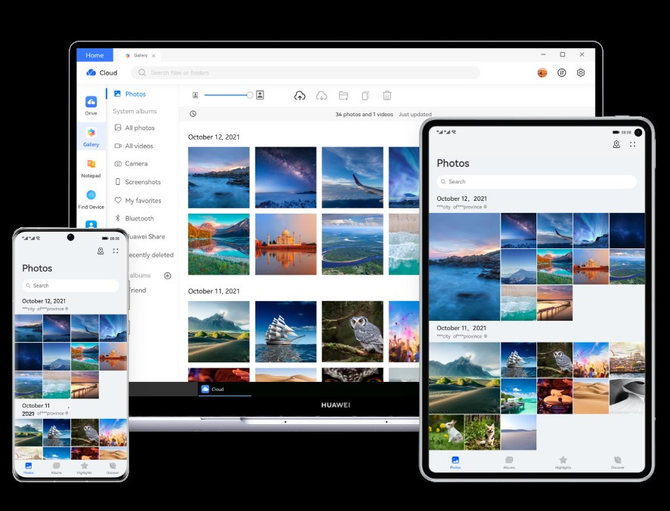Click the pause sync icon
The width and height of the screenshot is (670, 511).
pos(561,72)
